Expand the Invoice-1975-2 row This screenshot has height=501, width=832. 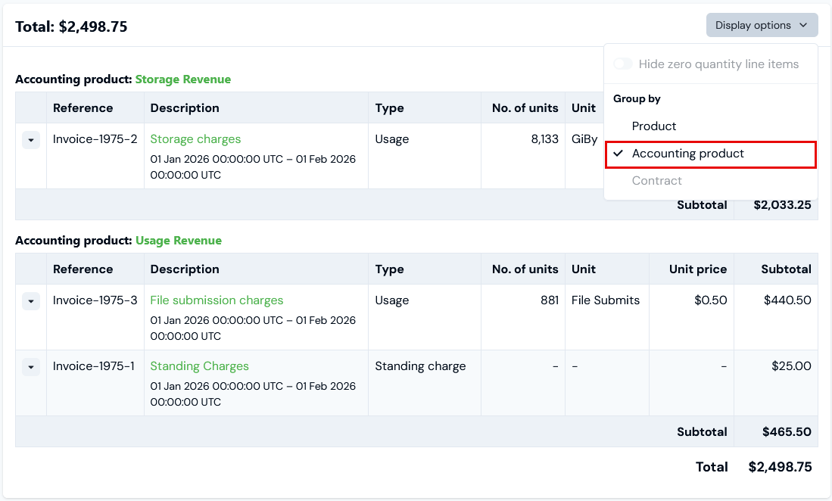[31, 140]
